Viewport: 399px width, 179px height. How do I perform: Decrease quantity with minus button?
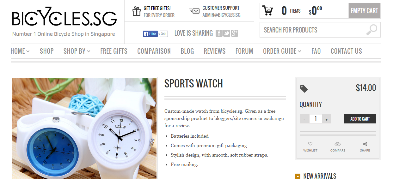[304, 119]
